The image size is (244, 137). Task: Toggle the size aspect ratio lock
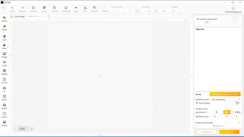[x=156, y=11]
